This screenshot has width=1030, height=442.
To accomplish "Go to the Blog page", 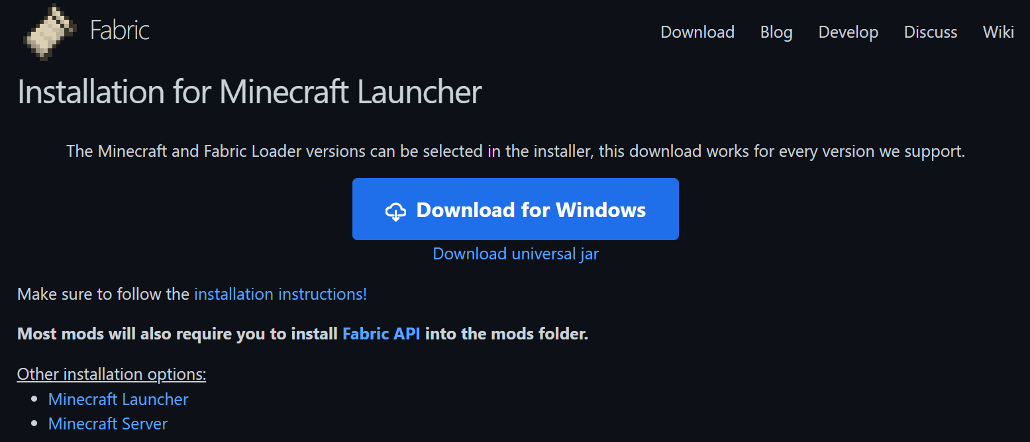I will [776, 32].
